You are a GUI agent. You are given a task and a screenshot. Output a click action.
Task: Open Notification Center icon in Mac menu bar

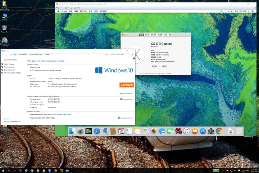click(253, 11)
